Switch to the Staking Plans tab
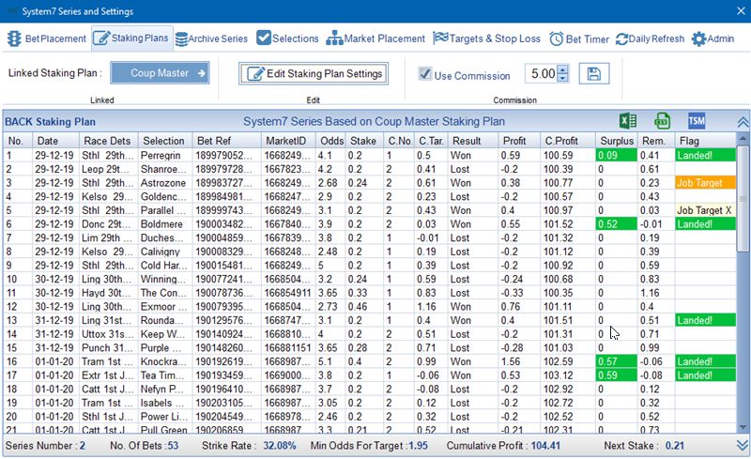751x459 pixels. (x=131, y=38)
